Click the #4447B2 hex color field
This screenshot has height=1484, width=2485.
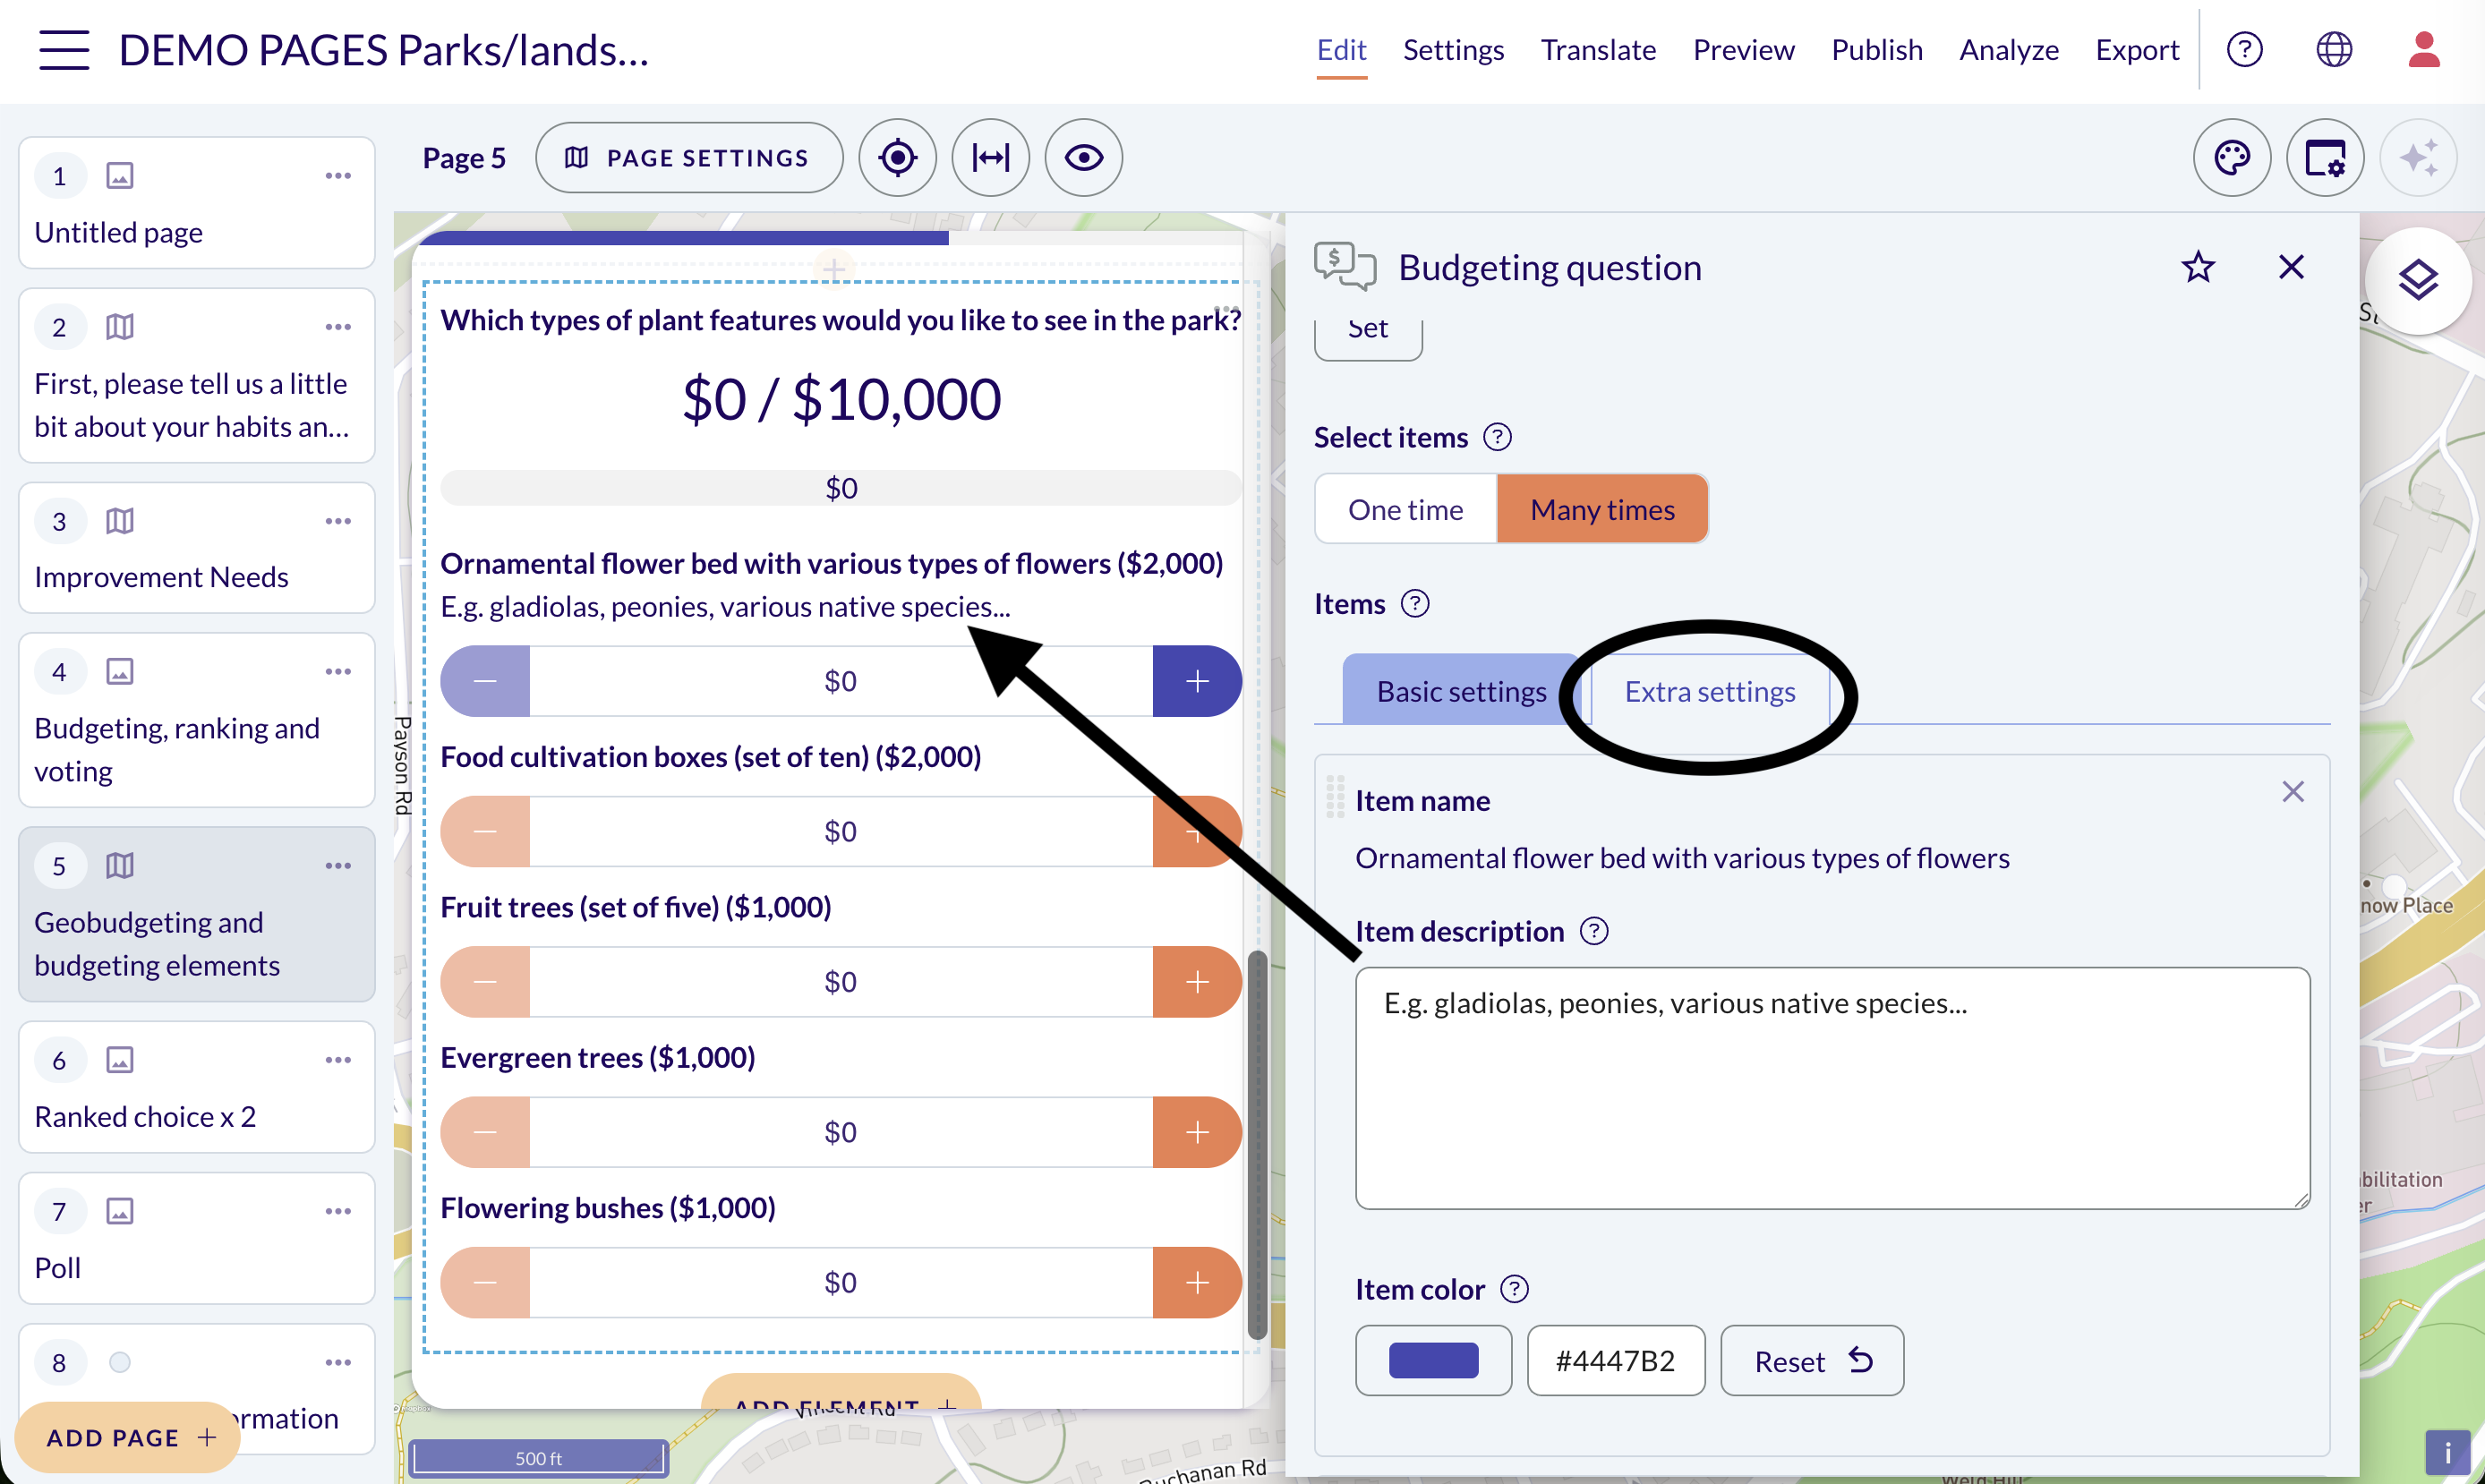click(1615, 1361)
